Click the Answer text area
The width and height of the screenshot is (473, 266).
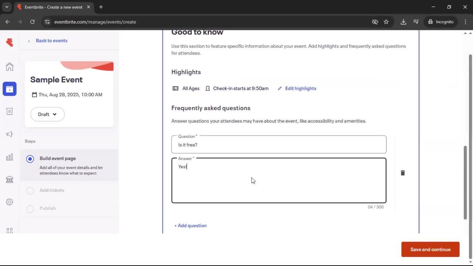pyautogui.click(x=279, y=181)
